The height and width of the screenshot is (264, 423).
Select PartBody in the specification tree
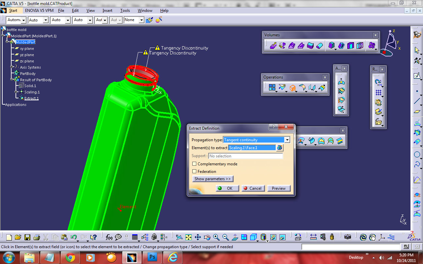(28, 74)
